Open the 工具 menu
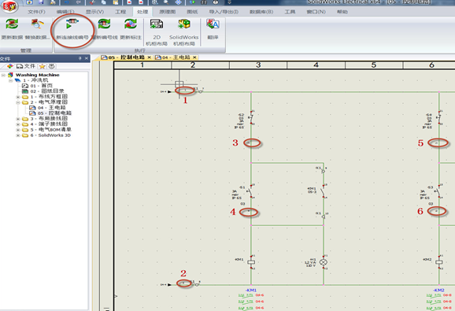 coord(290,12)
